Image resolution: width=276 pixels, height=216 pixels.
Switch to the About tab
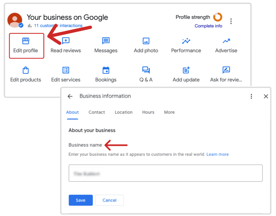click(x=72, y=112)
